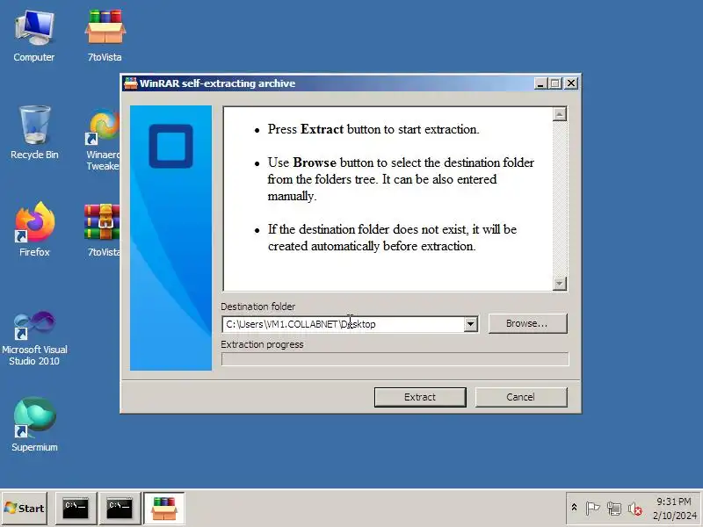
Task: Launch the Firefox shortcut
Action: point(34,229)
